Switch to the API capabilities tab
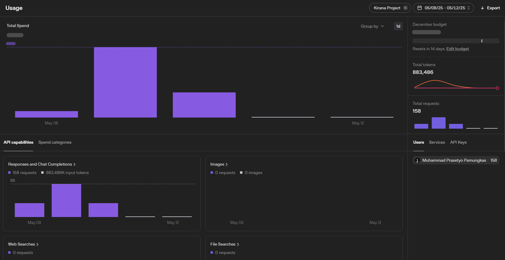Image resolution: width=505 pixels, height=260 pixels. coord(18,142)
